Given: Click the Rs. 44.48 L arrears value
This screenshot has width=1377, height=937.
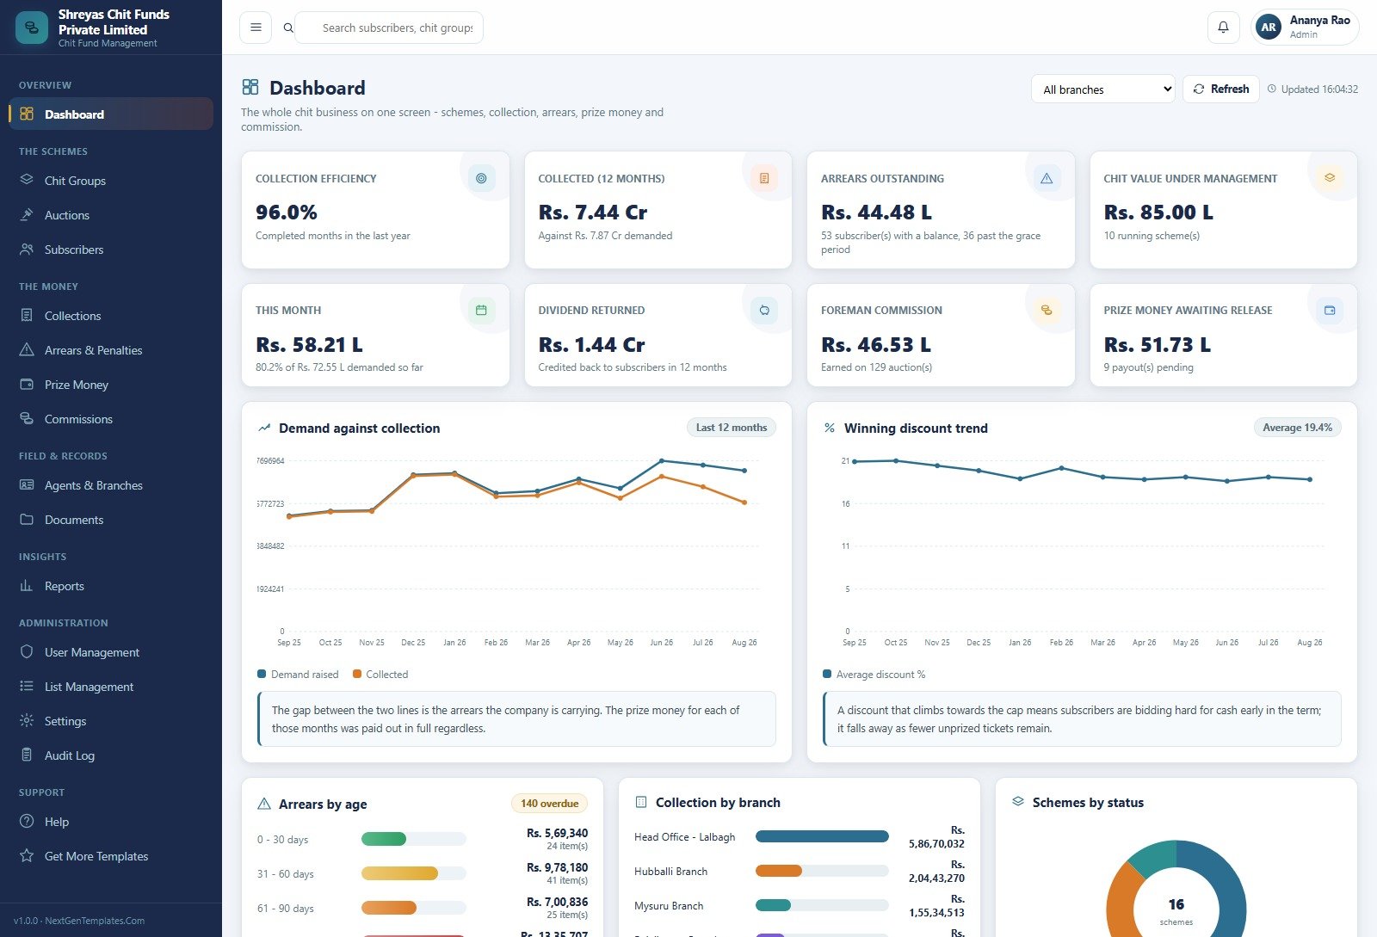Looking at the screenshot, I should point(876,212).
